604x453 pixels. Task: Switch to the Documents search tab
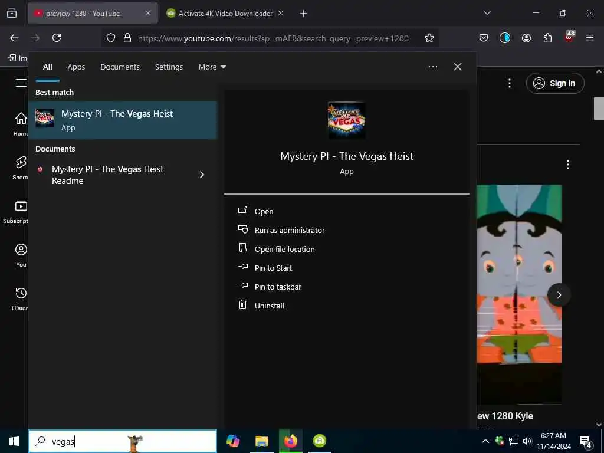pos(120,67)
